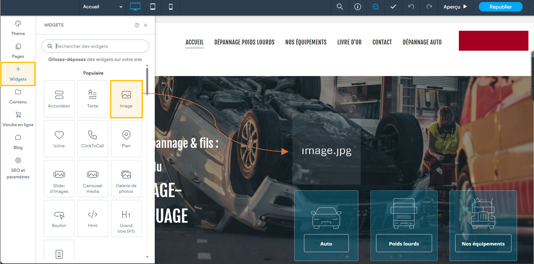
Task: Close the Widgets panel
Action: 145,25
